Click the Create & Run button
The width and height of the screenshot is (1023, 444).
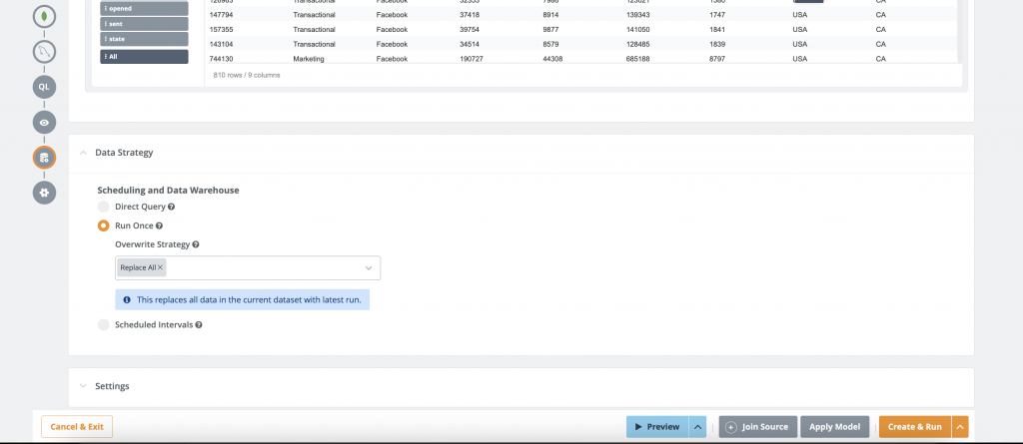[x=915, y=427]
